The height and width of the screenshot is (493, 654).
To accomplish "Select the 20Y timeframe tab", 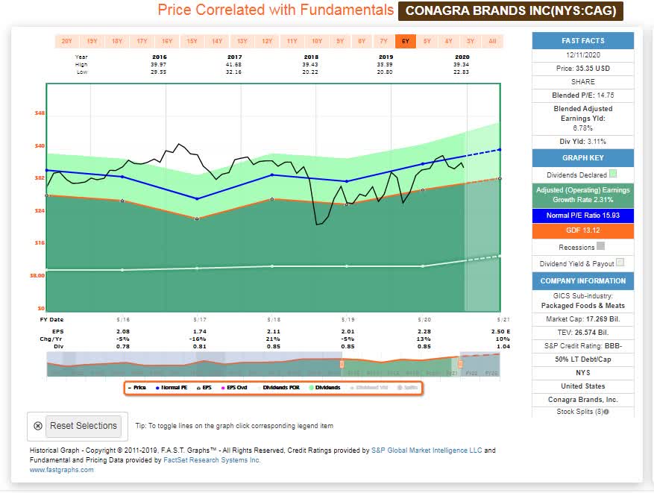I will coord(66,41).
